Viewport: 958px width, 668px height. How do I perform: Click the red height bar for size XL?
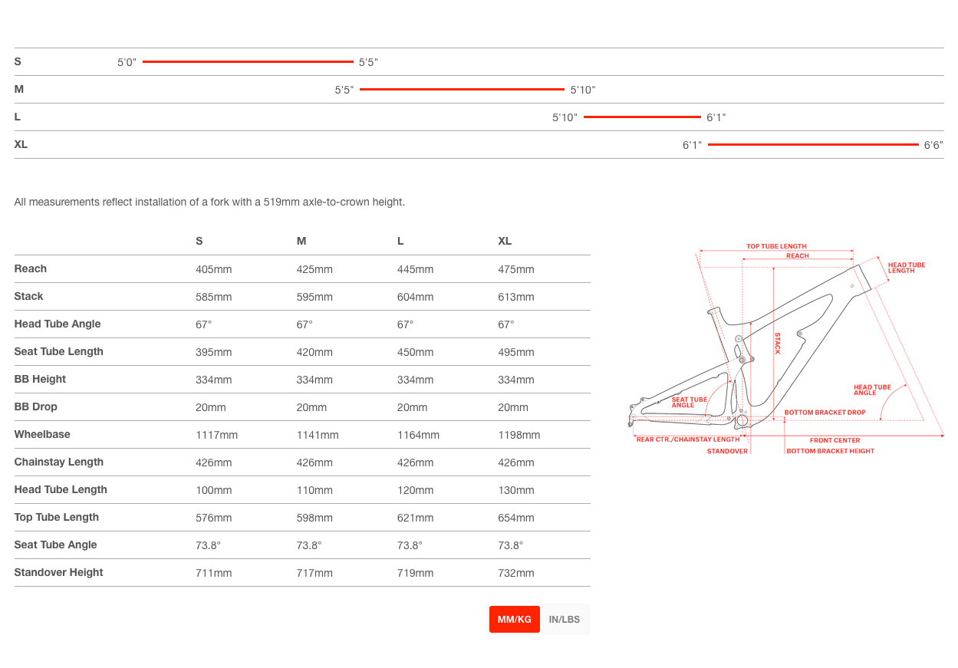point(813,144)
